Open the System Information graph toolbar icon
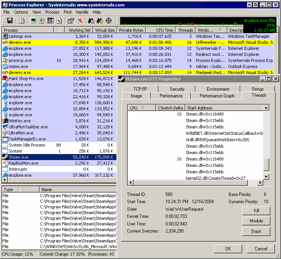Viewport: 281px width, 259px height. [x=33, y=21]
